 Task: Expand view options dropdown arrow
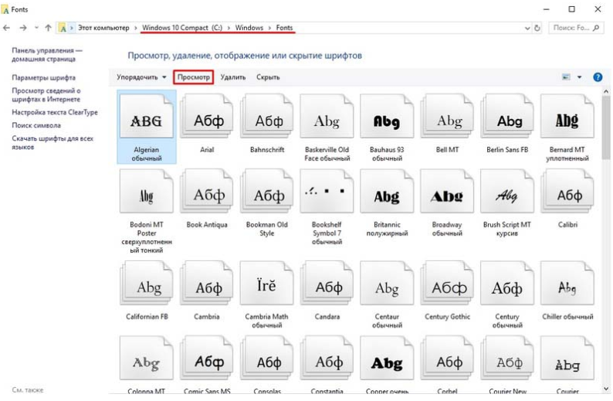pos(579,77)
